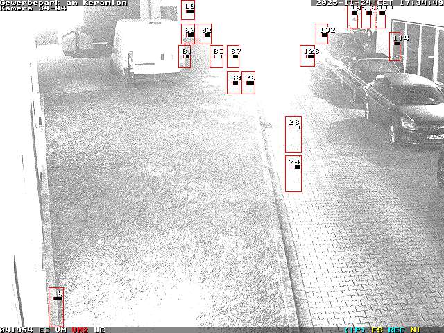The image size is (444, 333).
Task: Select detection zone box 23
Action: [293, 135]
